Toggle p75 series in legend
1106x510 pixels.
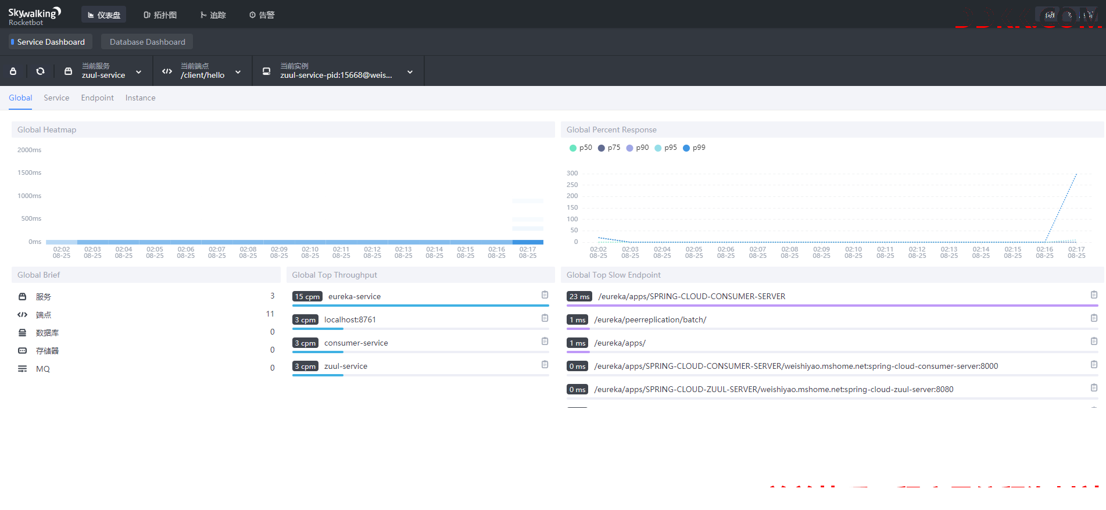pyautogui.click(x=609, y=148)
